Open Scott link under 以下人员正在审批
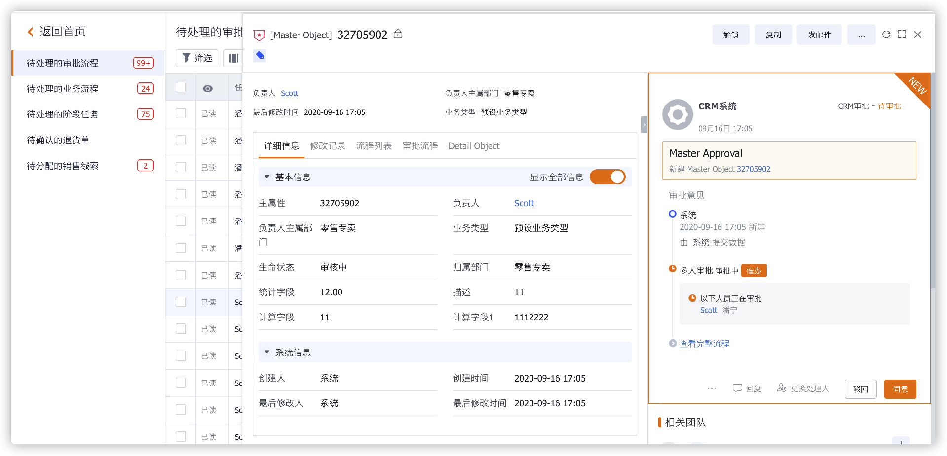 click(x=709, y=310)
